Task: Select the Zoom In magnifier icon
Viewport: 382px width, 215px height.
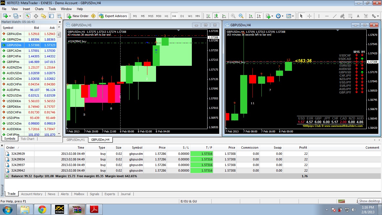Action: [x=233, y=16]
